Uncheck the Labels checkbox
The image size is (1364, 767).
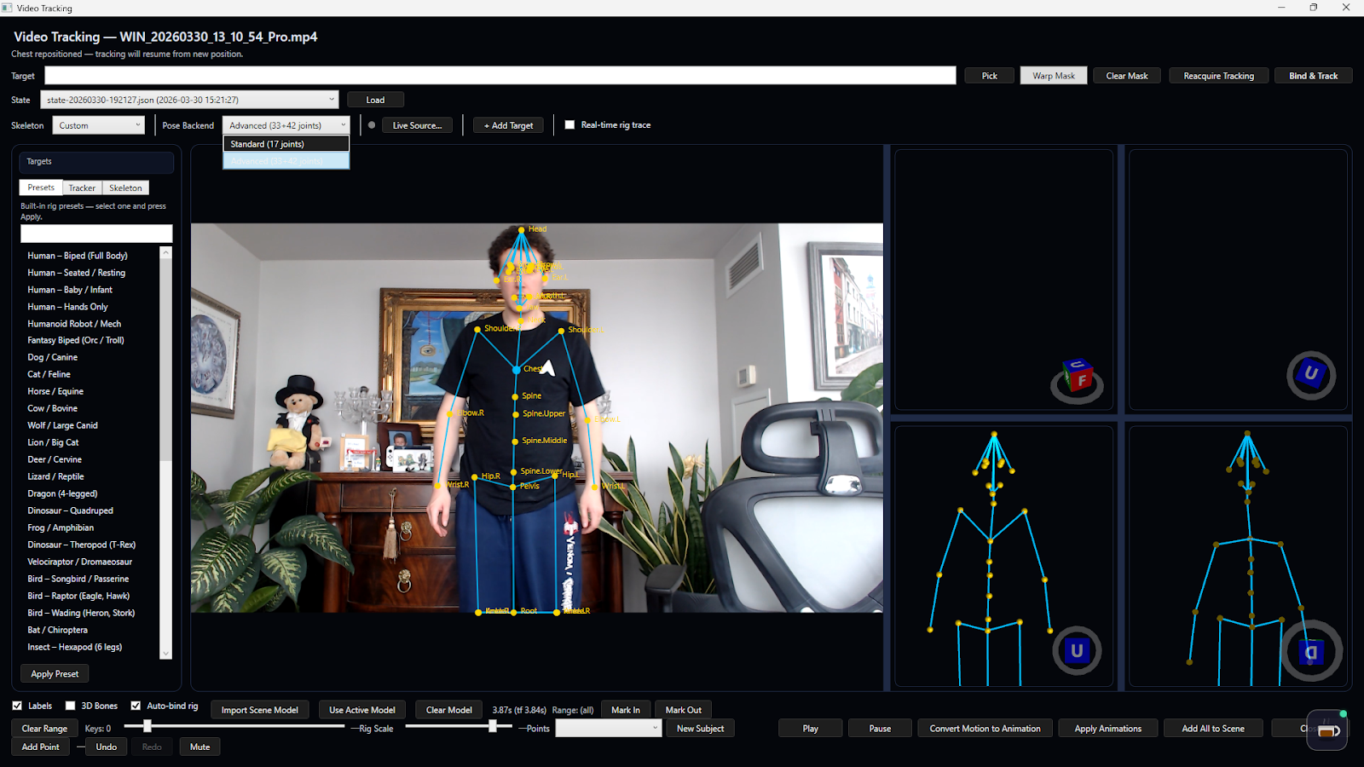click(x=18, y=705)
